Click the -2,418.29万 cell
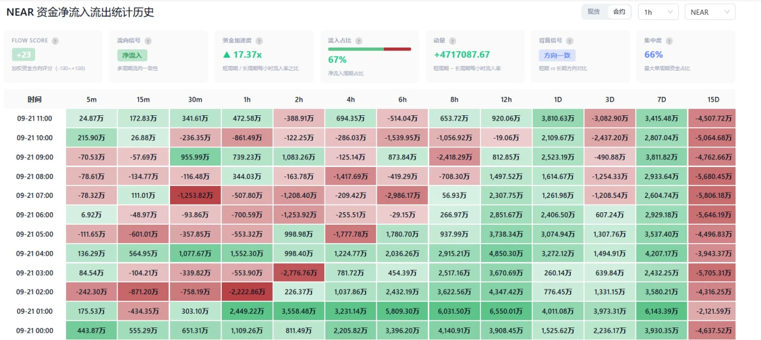Image resolution: width=761 pixels, height=340 pixels. click(x=454, y=157)
